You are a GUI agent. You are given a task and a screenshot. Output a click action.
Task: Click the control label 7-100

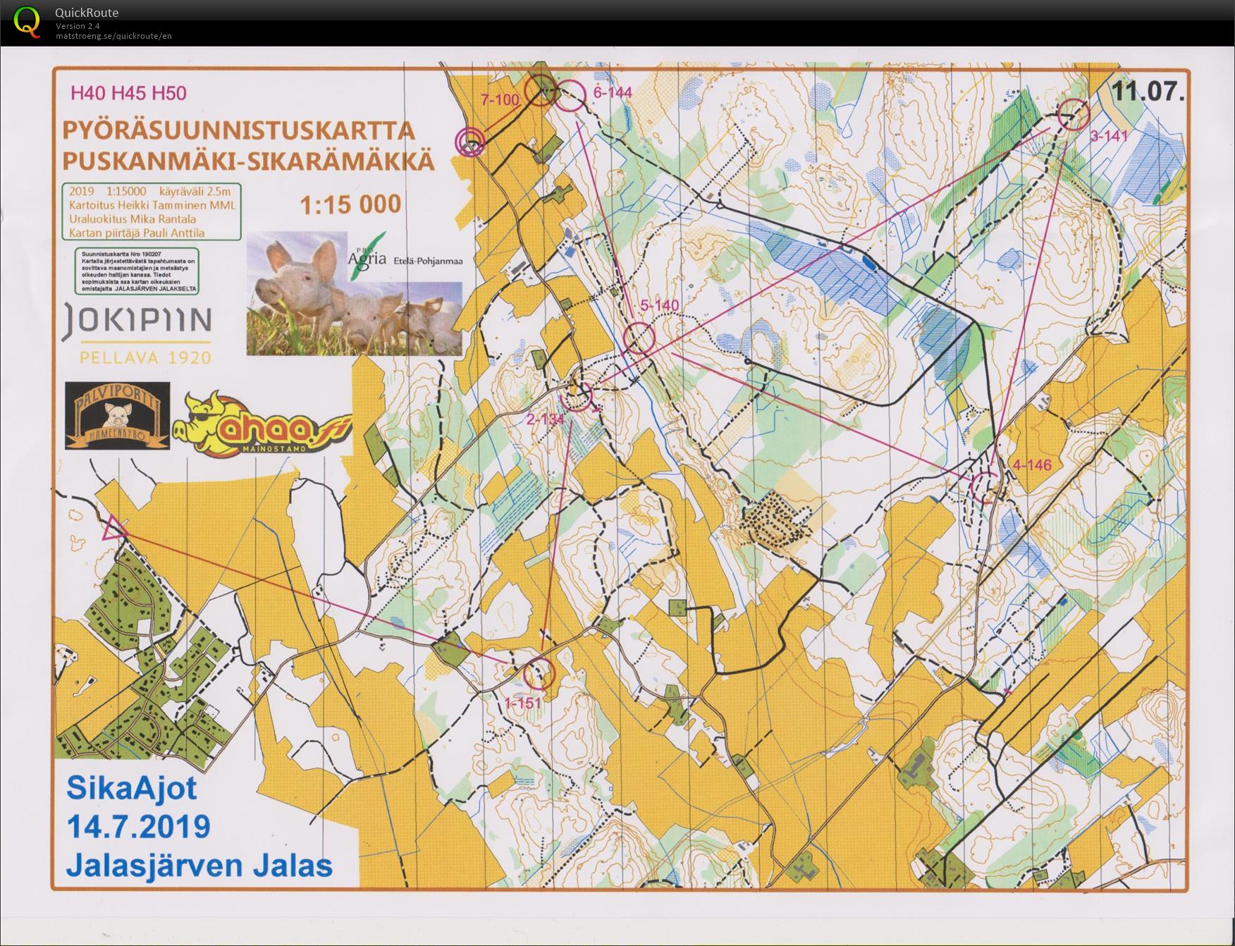pos(500,100)
